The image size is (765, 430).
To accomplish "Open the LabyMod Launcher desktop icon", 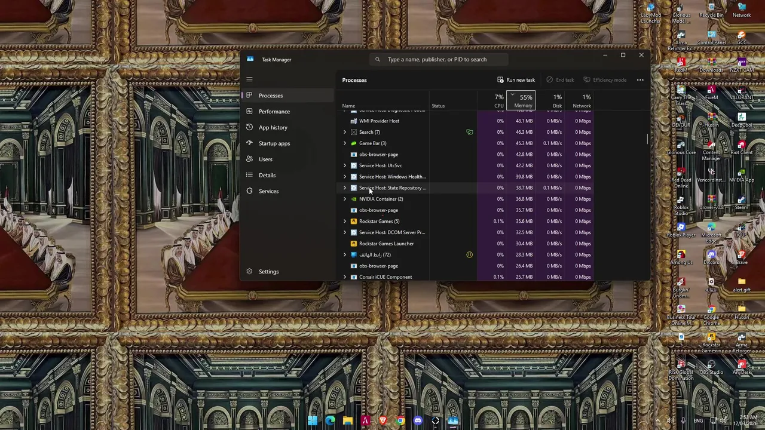I will 651,13.
